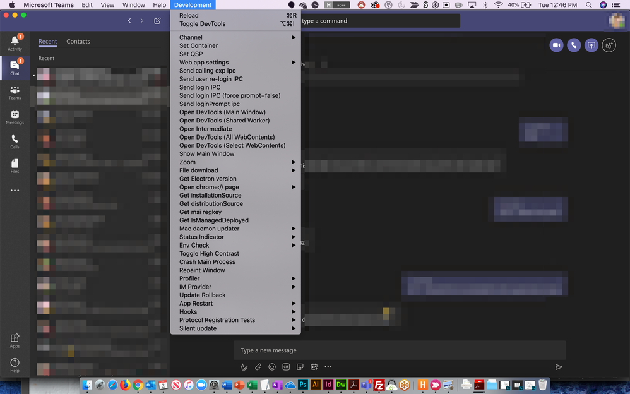The width and height of the screenshot is (630, 394).
Task: Switch to the Contacts tab
Action: pos(78,42)
